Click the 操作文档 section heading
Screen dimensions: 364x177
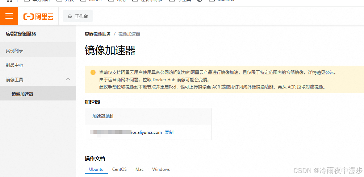pyautogui.click(x=95, y=159)
